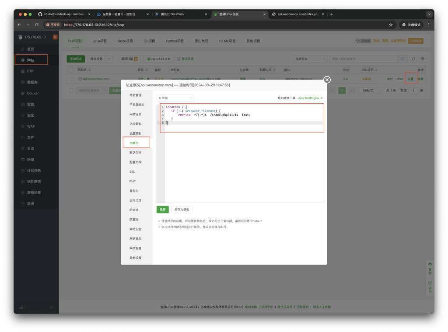Click the green 保存 button

(162, 210)
